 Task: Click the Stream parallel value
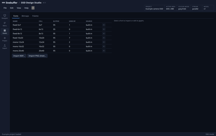195,9
